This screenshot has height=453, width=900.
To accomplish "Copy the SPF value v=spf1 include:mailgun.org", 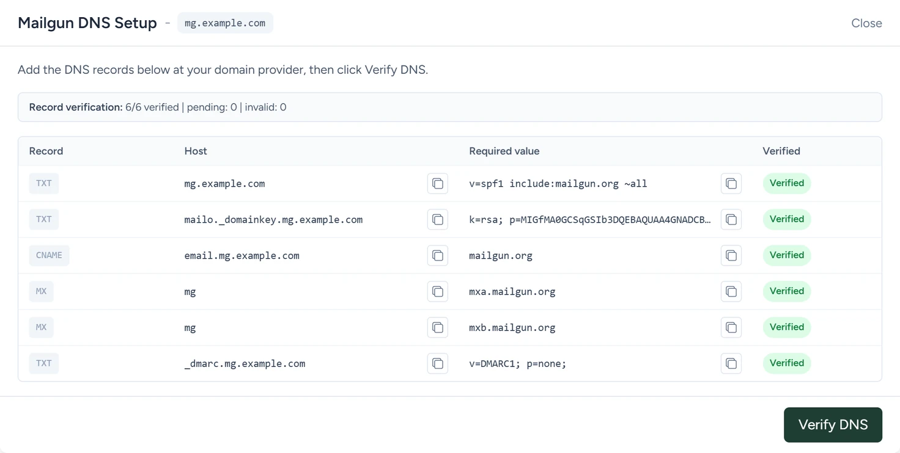I will (x=731, y=183).
